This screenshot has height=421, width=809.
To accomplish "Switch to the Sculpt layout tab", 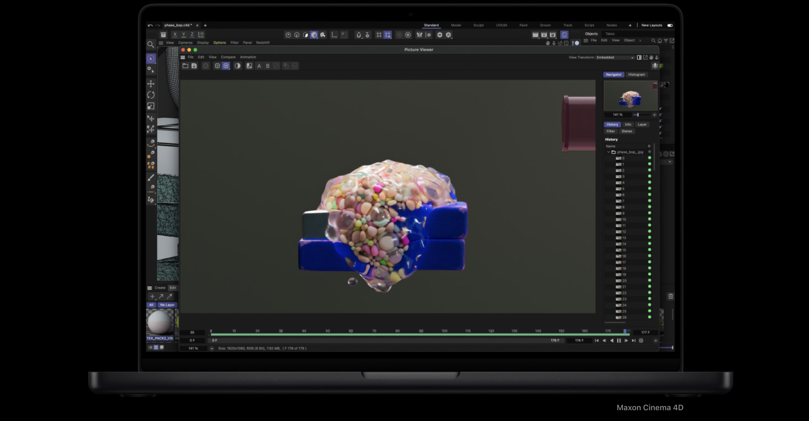I will pos(478,25).
